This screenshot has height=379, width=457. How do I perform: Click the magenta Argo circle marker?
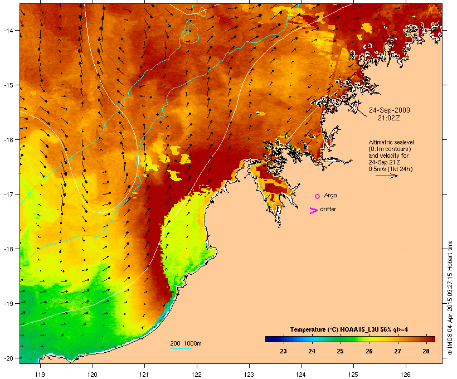click(318, 196)
